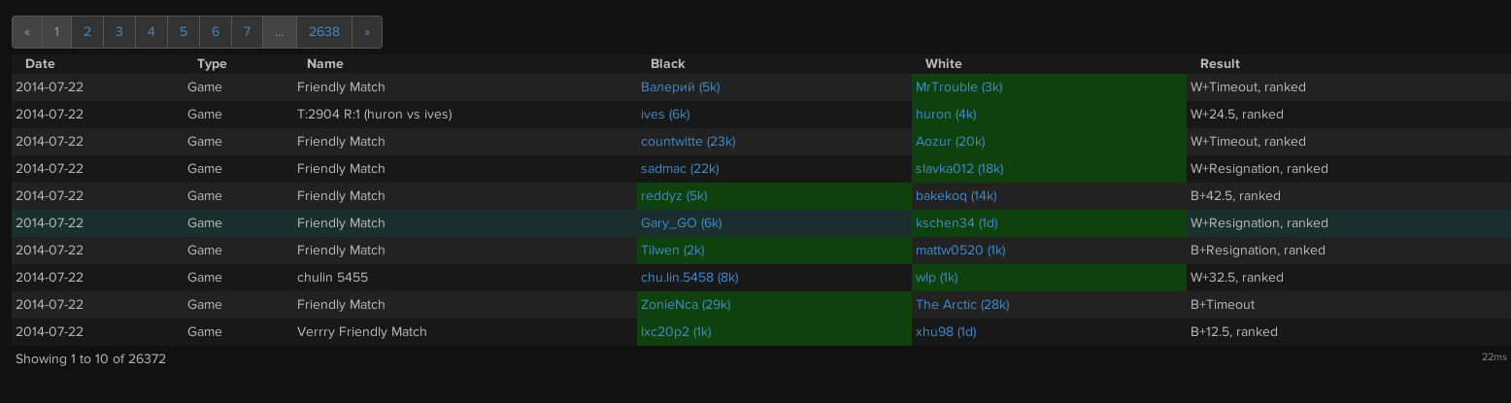Viewport: 1511px width, 403px height.
Task: Jump to page 7 of results
Action: 247,32
